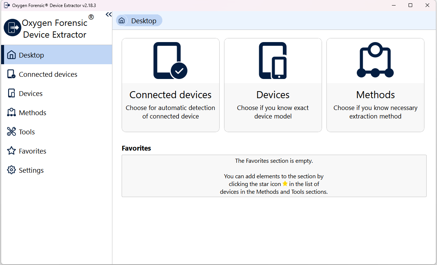The height and width of the screenshot is (265, 437).
Task: Open the Methods card title
Action: coord(375,95)
